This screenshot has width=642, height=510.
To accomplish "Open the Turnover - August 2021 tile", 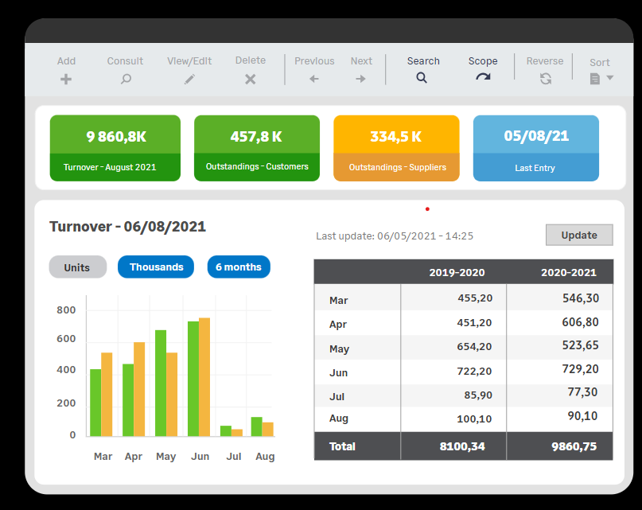I will (x=115, y=148).
